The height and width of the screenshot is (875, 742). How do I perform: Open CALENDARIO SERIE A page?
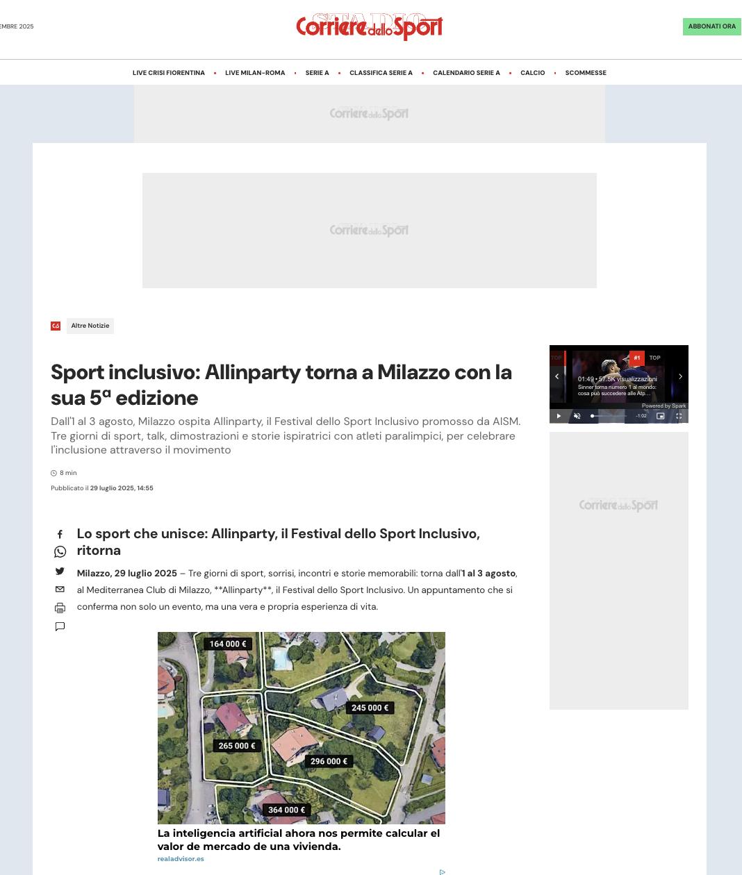point(466,73)
